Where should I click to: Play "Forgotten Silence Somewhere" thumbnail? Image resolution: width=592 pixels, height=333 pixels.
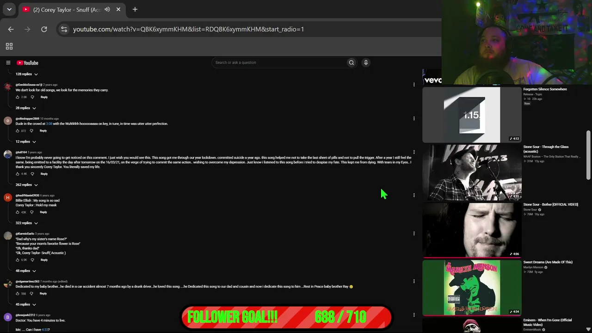tap(472, 115)
